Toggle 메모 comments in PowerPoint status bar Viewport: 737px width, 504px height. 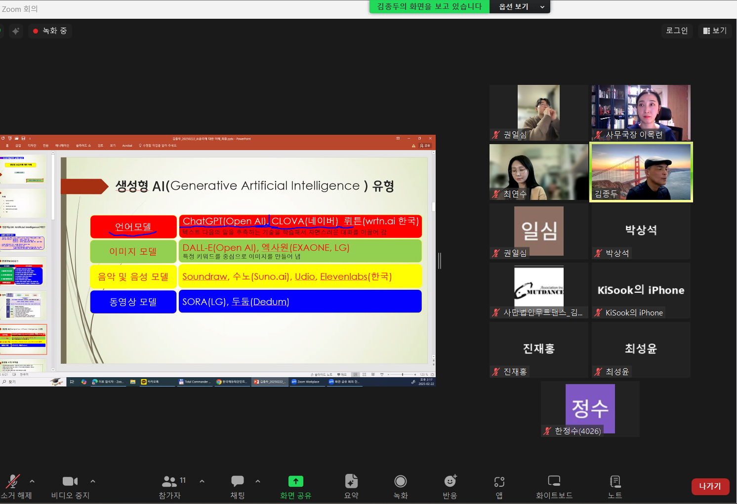tap(342, 375)
